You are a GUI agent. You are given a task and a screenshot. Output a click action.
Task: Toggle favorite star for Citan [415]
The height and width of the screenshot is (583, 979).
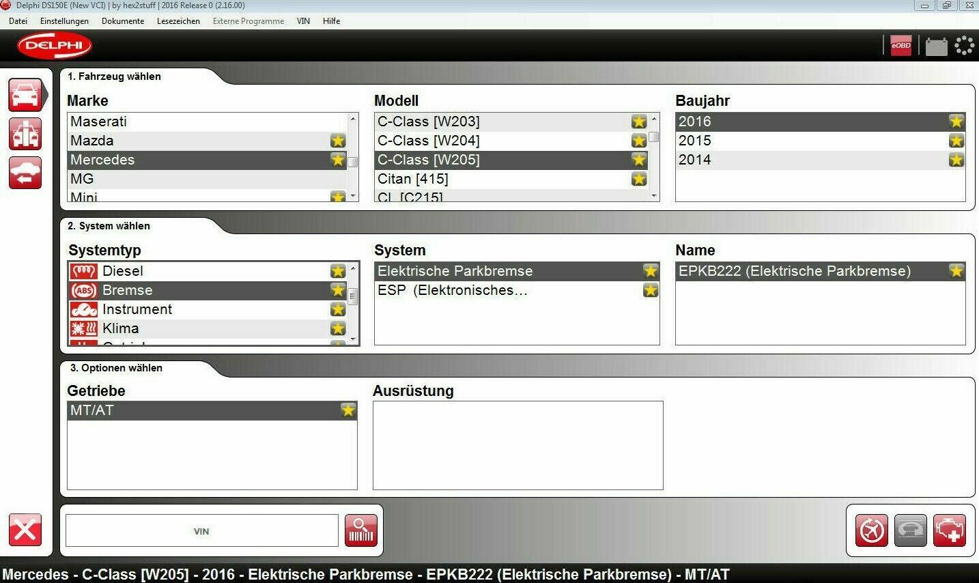click(x=639, y=179)
